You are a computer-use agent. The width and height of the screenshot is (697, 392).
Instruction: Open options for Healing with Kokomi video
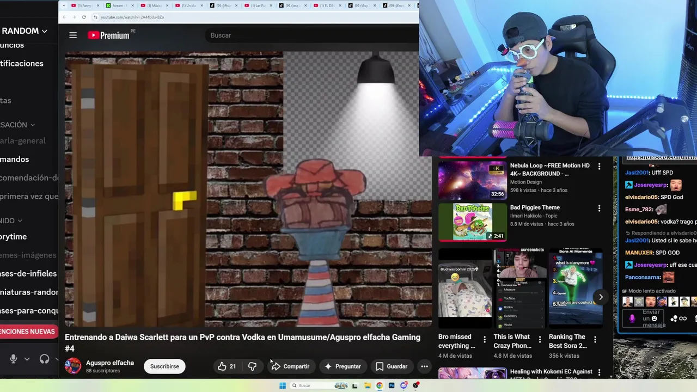(599, 373)
